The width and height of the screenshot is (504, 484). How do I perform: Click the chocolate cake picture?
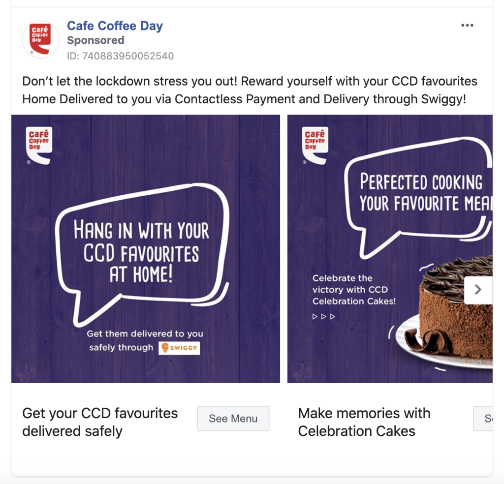point(453,310)
